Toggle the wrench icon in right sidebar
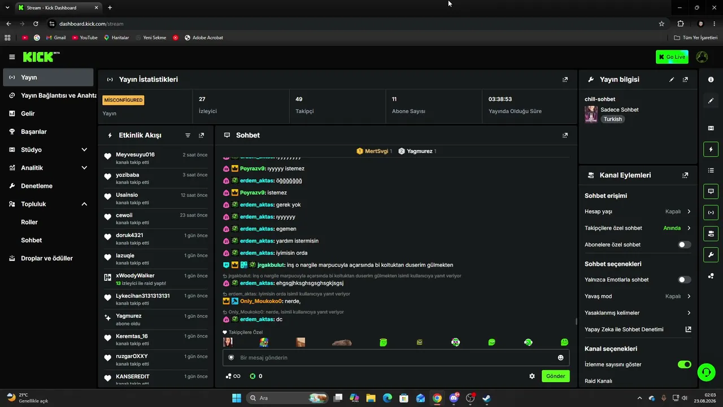Image resolution: width=723 pixels, height=407 pixels. pyautogui.click(x=711, y=254)
